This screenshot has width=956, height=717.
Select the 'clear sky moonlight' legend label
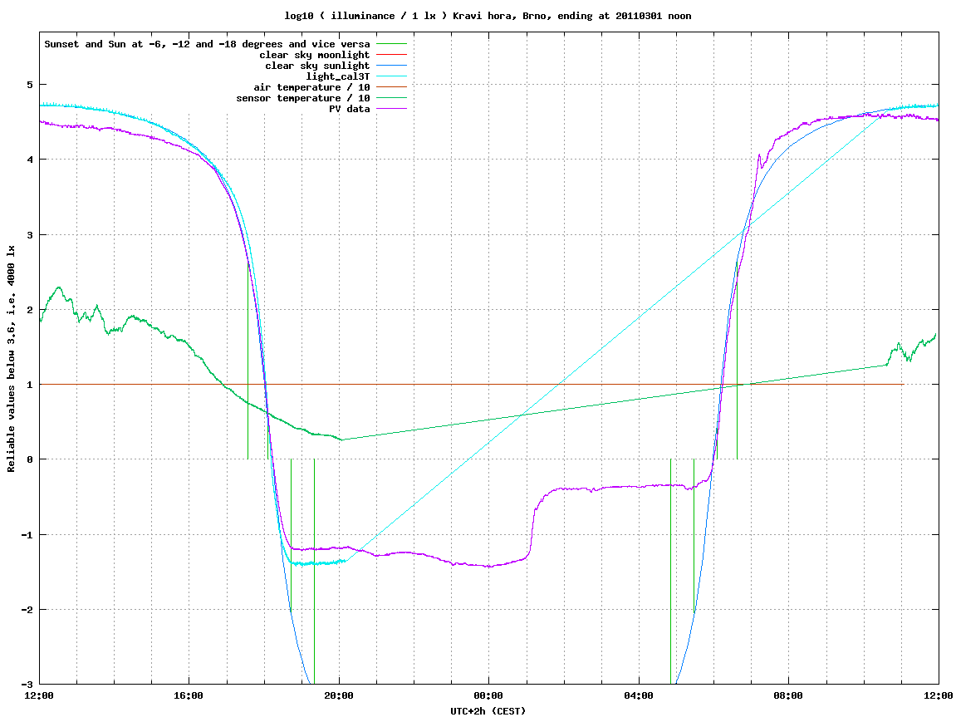pos(315,55)
